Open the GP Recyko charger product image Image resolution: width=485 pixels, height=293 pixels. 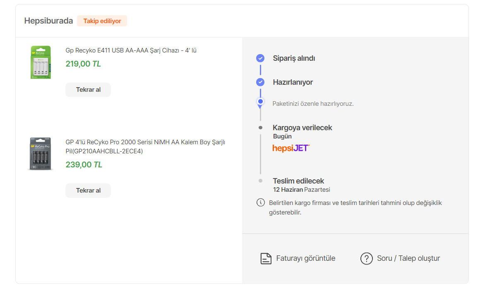click(41, 62)
